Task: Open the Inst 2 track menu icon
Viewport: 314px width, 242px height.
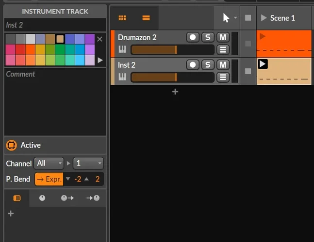Action: [x=223, y=77]
